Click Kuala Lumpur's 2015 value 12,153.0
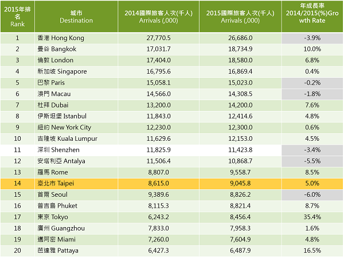The height and width of the screenshot is (258, 344). tap(240, 139)
